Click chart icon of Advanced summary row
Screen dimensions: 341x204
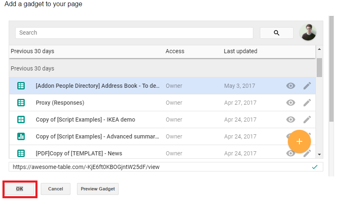21,136
